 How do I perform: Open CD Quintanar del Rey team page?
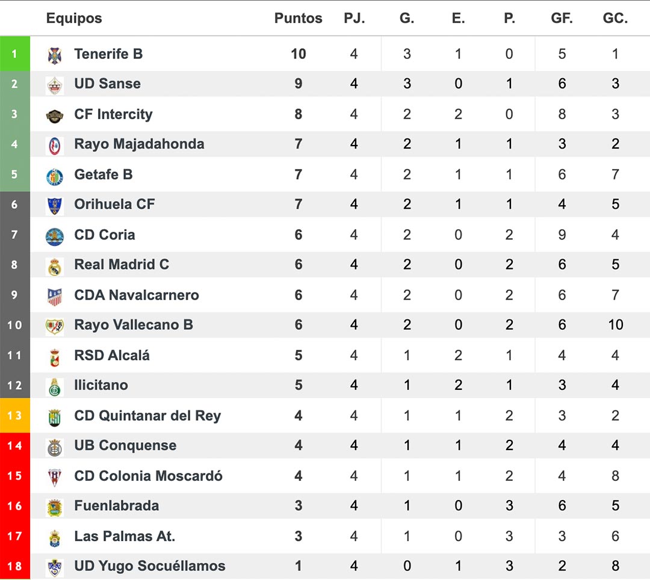pyautogui.click(x=147, y=416)
